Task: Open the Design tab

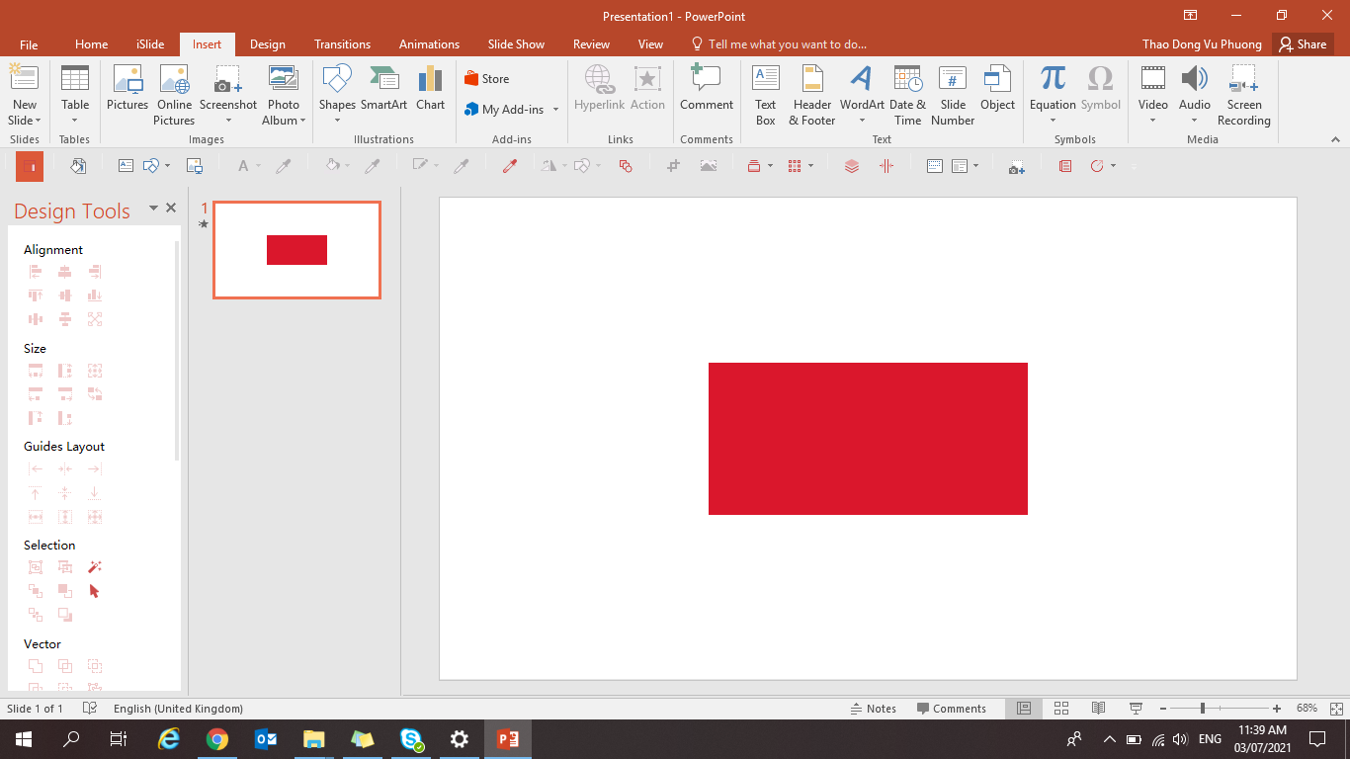Action: (x=267, y=44)
